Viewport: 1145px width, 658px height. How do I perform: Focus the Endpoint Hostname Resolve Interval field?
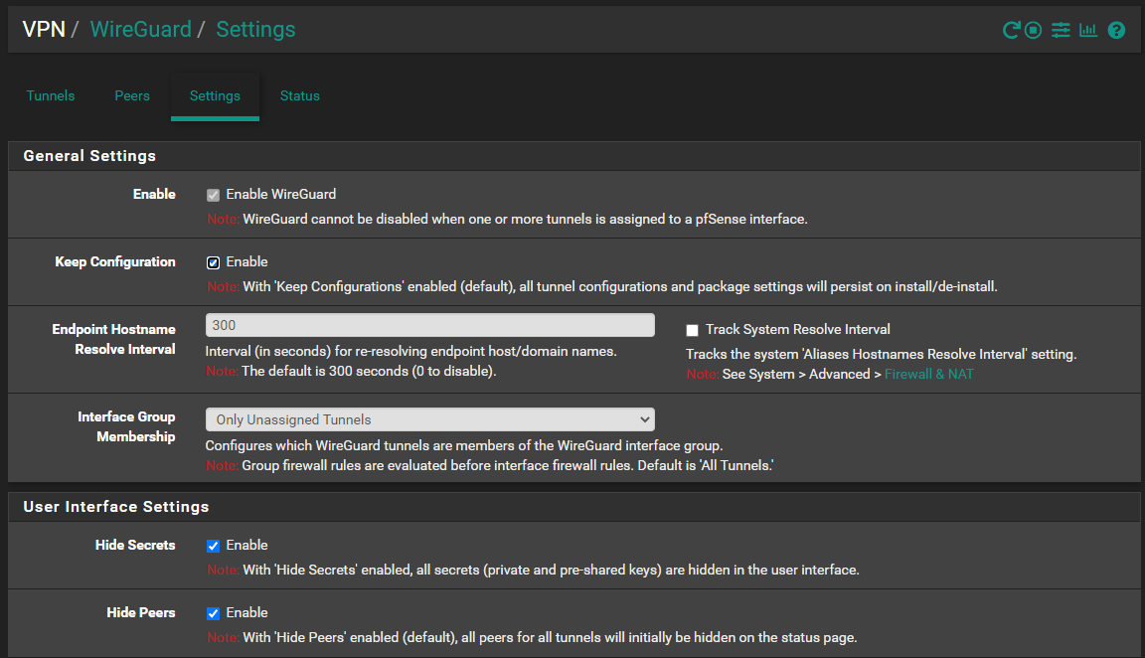click(430, 325)
